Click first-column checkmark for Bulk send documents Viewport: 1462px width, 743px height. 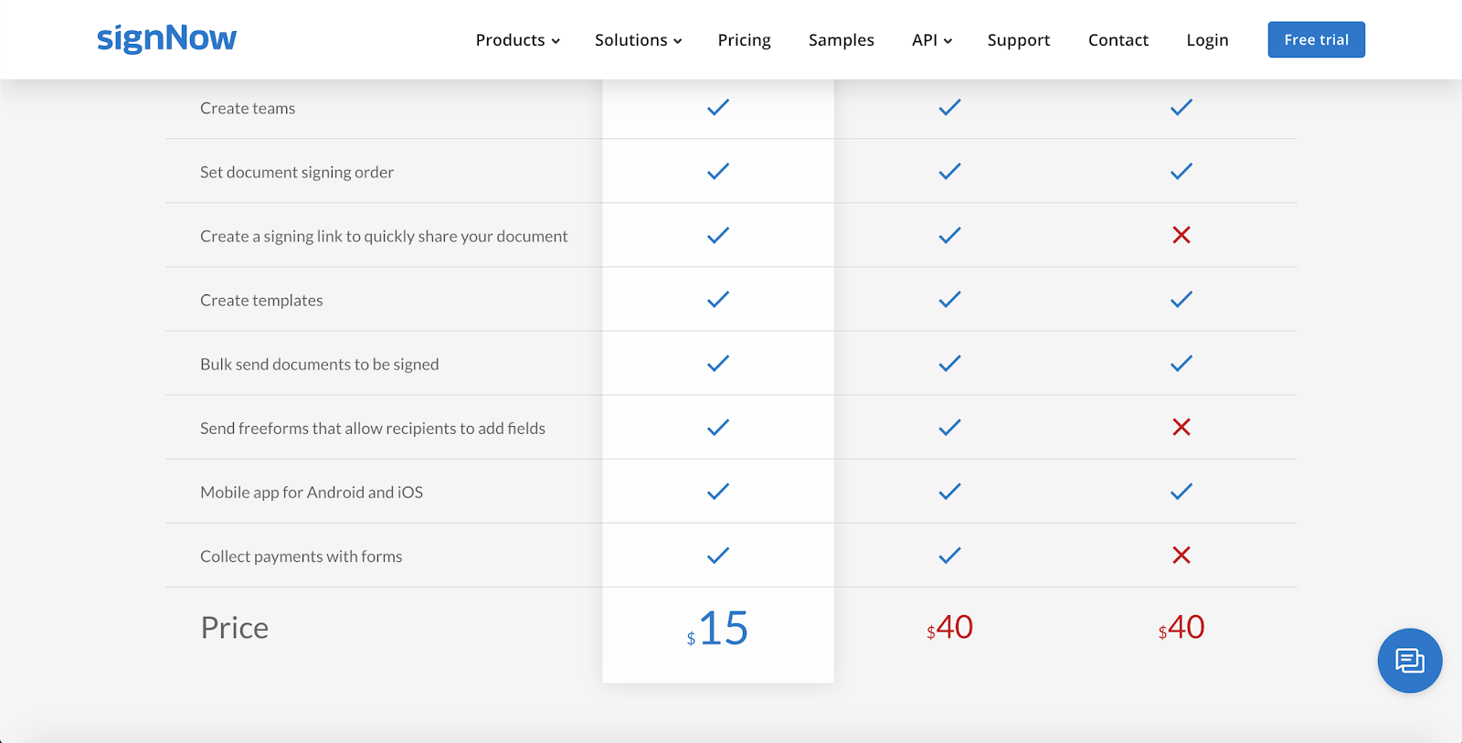[x=718, y=364]
